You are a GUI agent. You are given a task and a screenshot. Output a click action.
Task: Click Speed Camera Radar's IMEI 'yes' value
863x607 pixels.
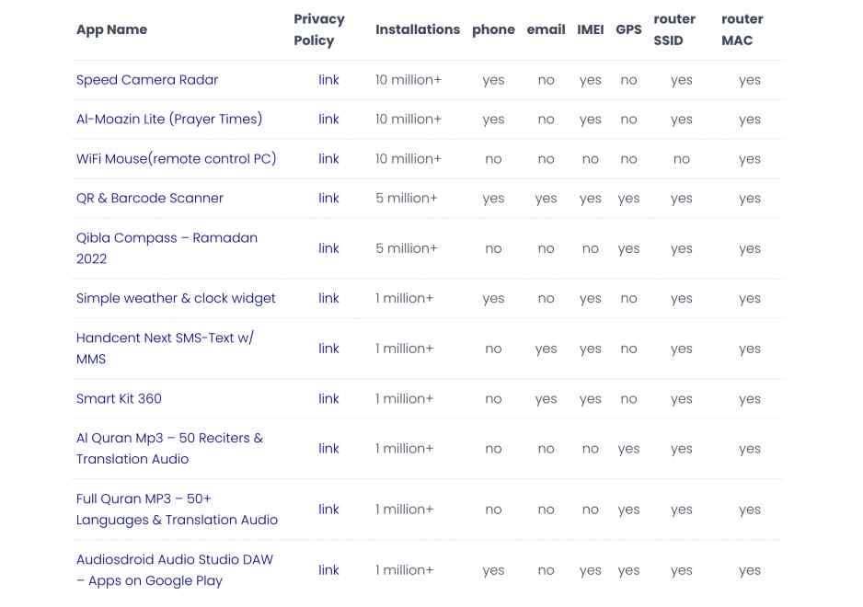click(591, 81)
